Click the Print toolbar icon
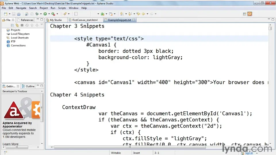This screenshot has height=155, width=276. point(19,14)
